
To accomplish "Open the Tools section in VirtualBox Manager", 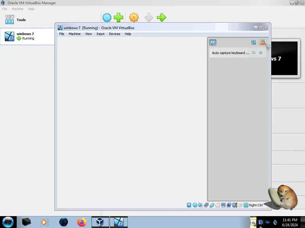I will point(15,20).
